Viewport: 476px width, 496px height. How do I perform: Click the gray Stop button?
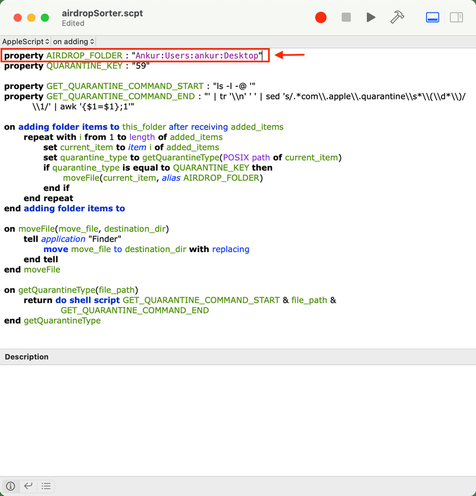[x=346, y=17]
